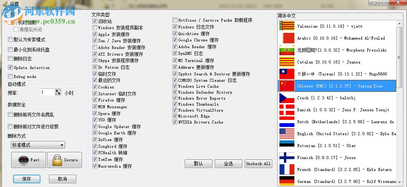
Task: Select the English (United States) flag icon
Action: [287, 134]
